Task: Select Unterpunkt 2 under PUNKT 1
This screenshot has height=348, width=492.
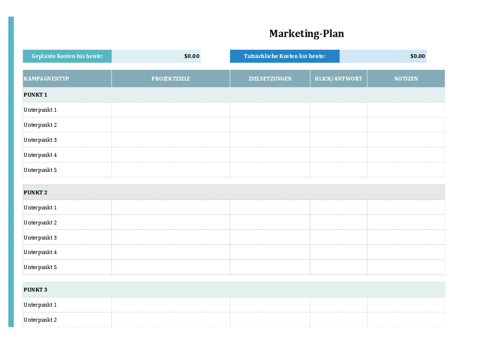Action: (67, 125)
